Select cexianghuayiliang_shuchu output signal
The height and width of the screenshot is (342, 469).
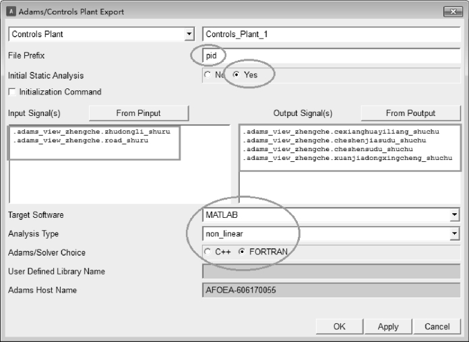(341, 132)
